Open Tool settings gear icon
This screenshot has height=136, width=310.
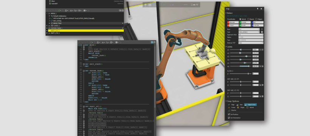click(x=262, y=32)
